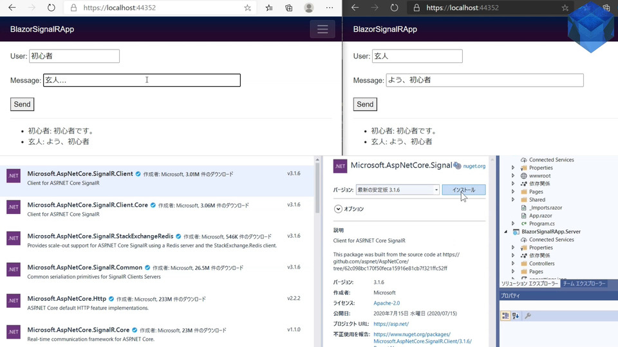Viewport: 618px width, 347px height.
Task: Go back in left browser window
Action: (12, 8)
